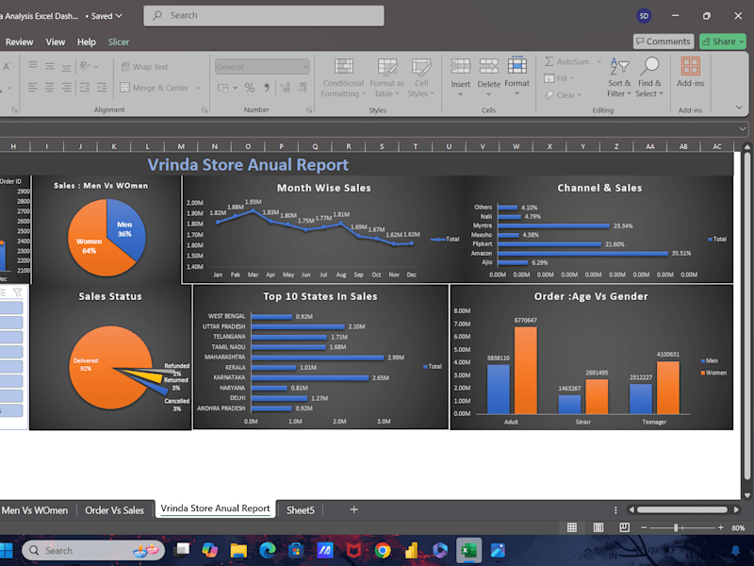Viewport: 754px width, 566px height.
Task: Open the Slicer ribbon tab
Action: coord(119,42)
